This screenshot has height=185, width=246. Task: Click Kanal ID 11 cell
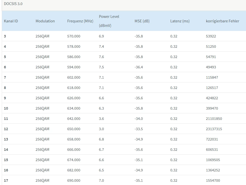(x=6, y=119)
